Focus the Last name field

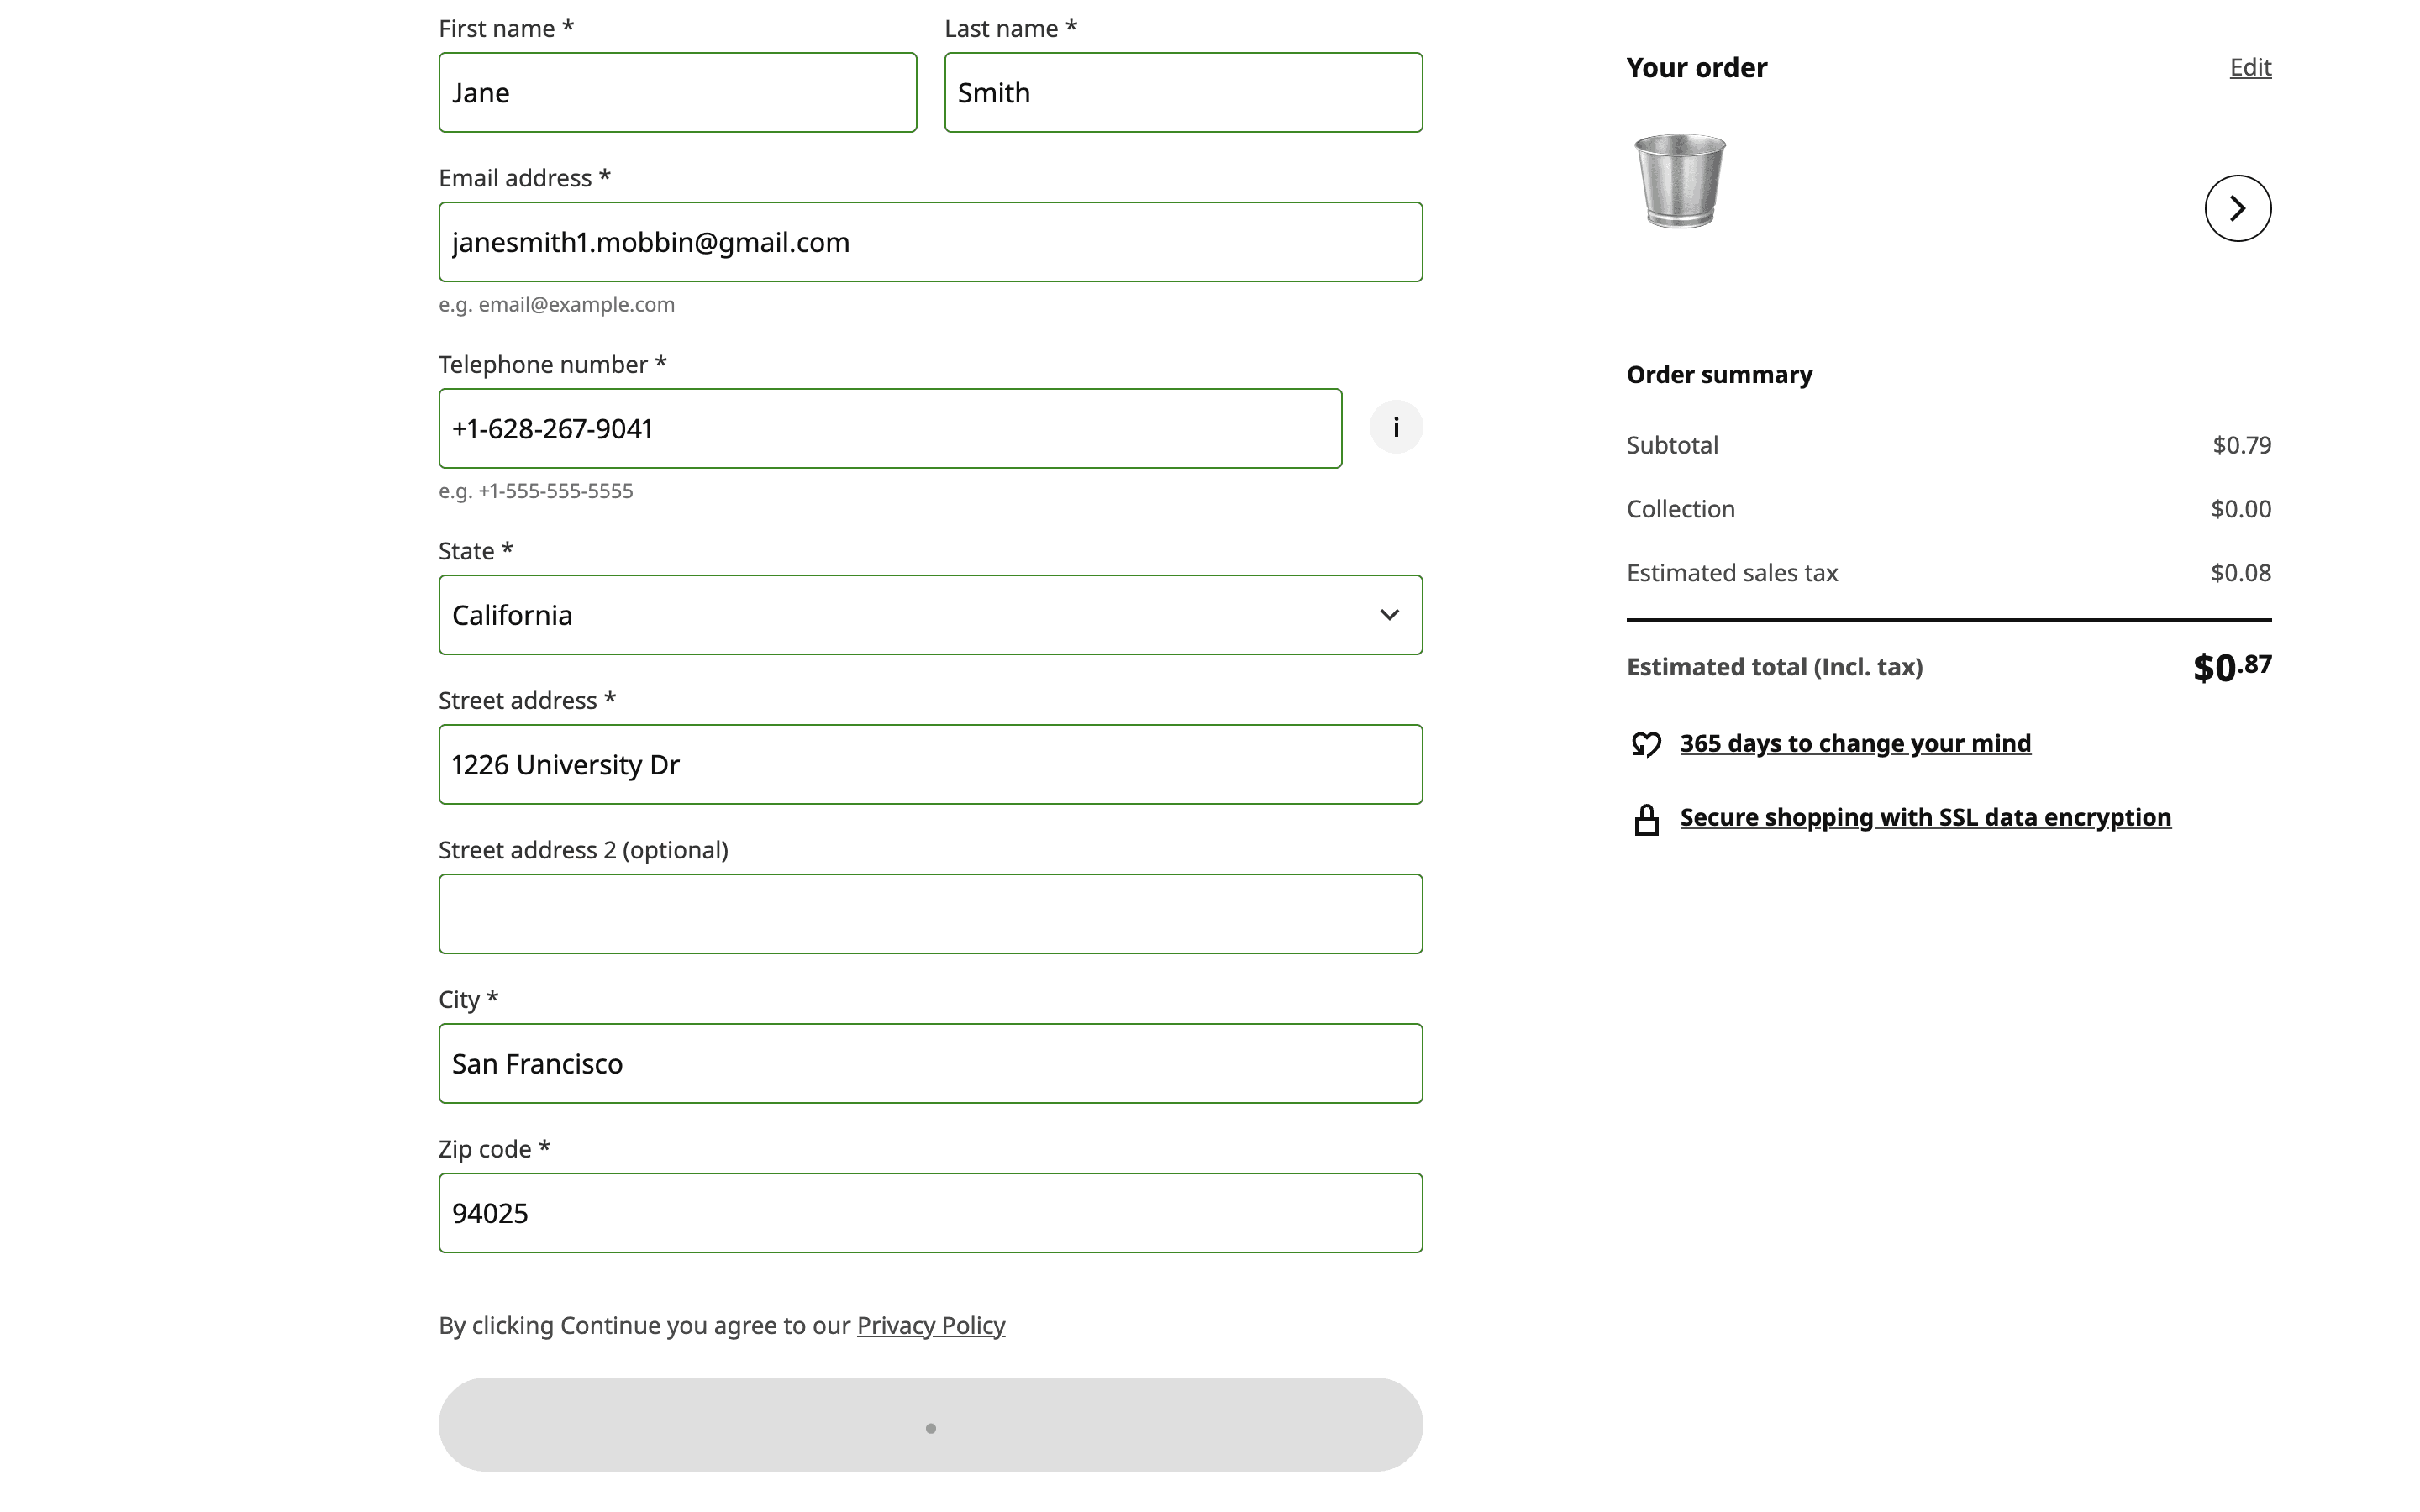click(x=1182, y=92)
